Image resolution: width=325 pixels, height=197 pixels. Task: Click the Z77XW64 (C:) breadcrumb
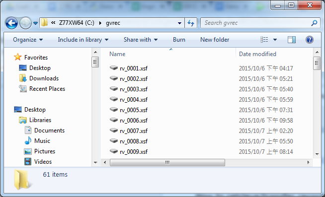click(77, 23)
